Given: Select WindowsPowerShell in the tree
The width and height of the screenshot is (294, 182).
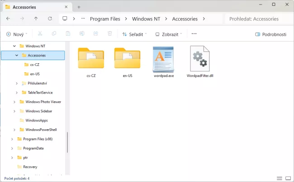Looking at the screenshot, I should [x=41, y=130].
